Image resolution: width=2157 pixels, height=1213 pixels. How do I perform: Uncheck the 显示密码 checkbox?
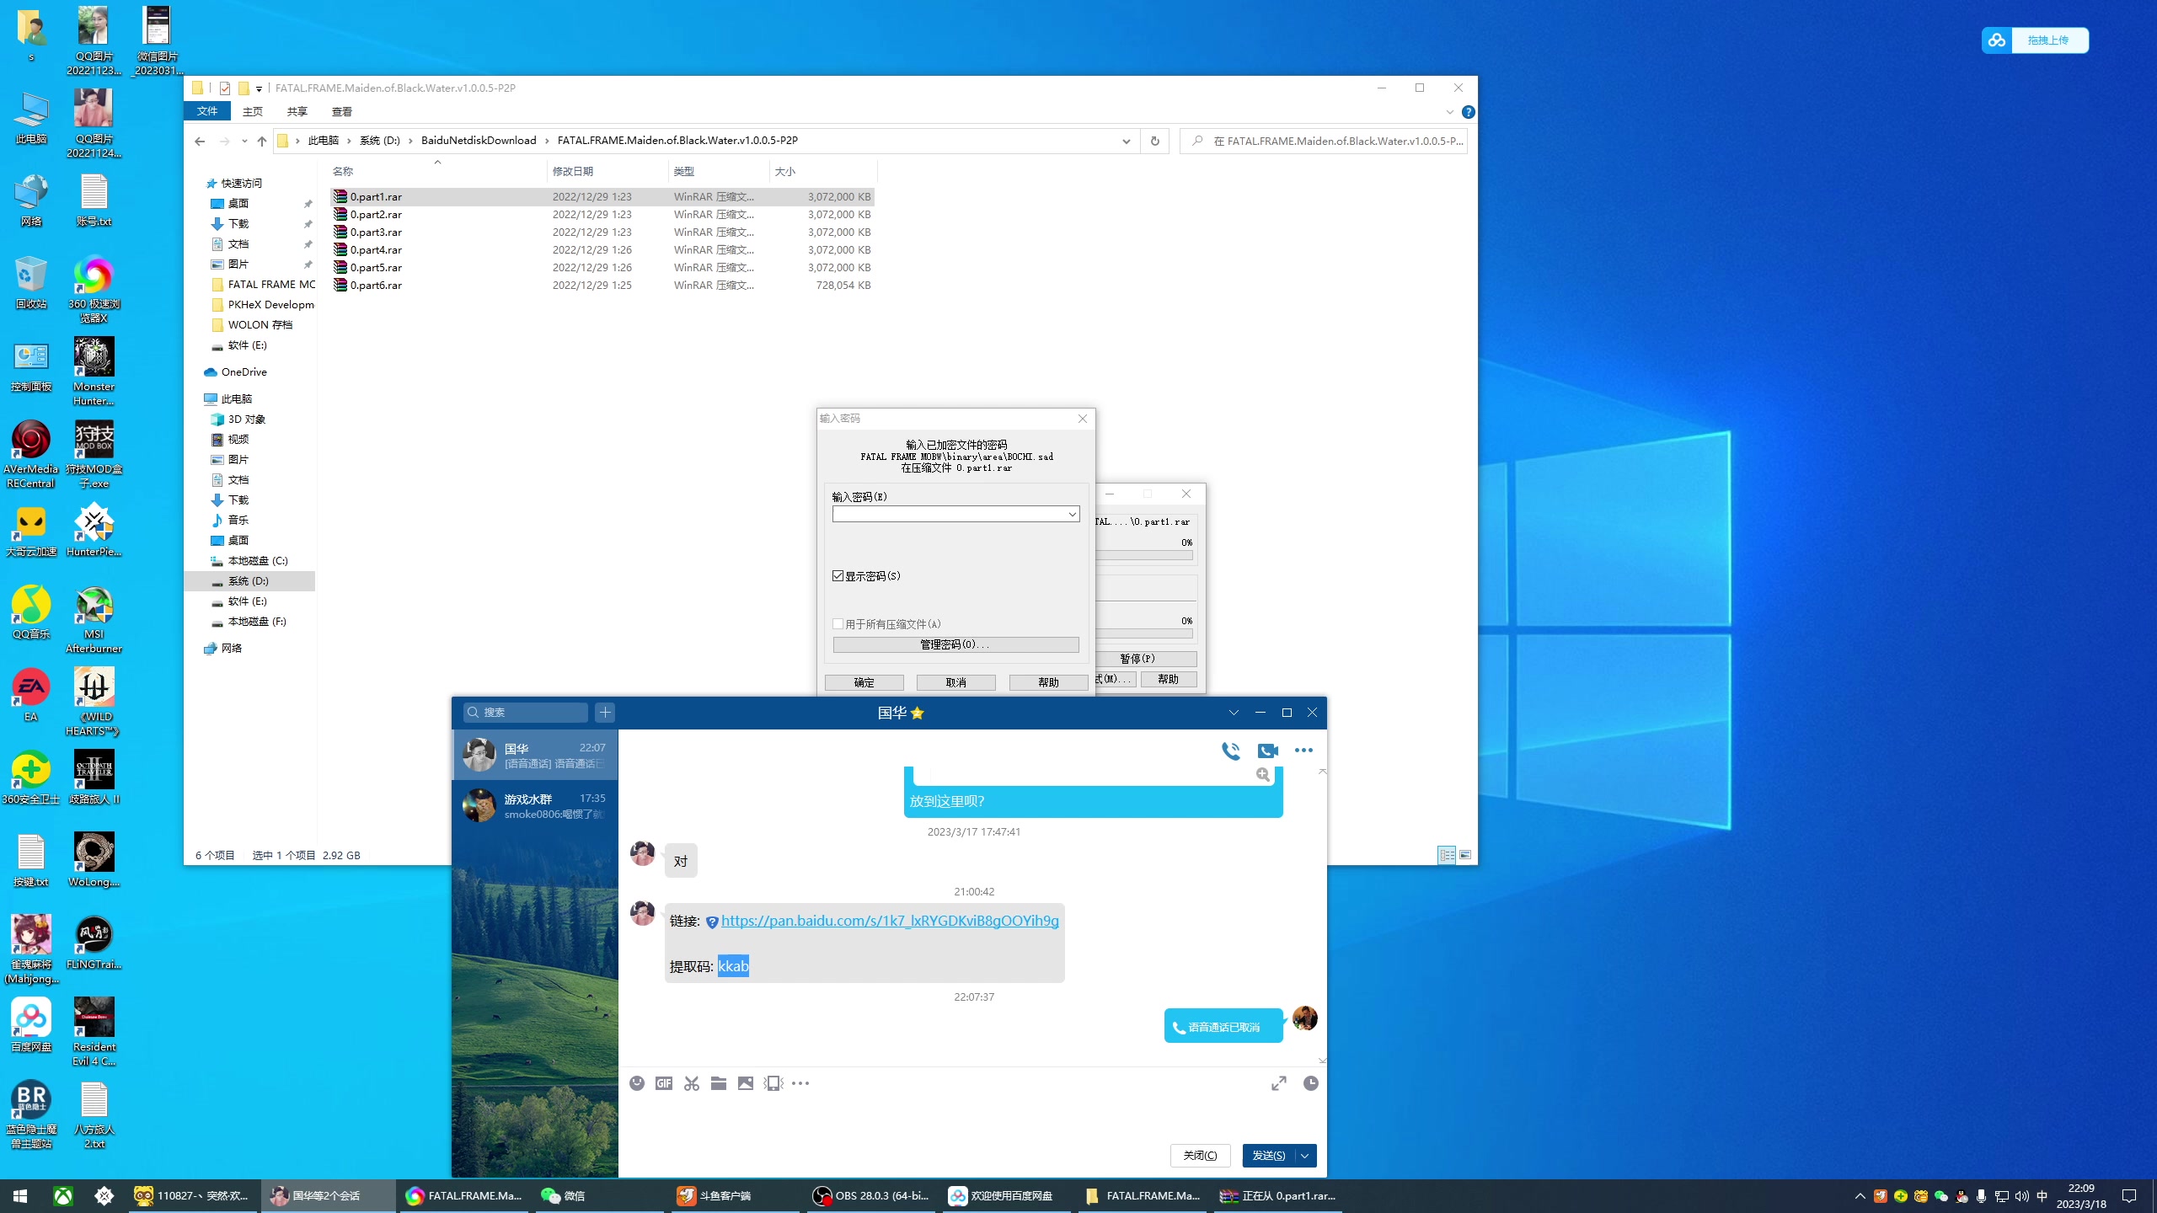pos(838,576)
